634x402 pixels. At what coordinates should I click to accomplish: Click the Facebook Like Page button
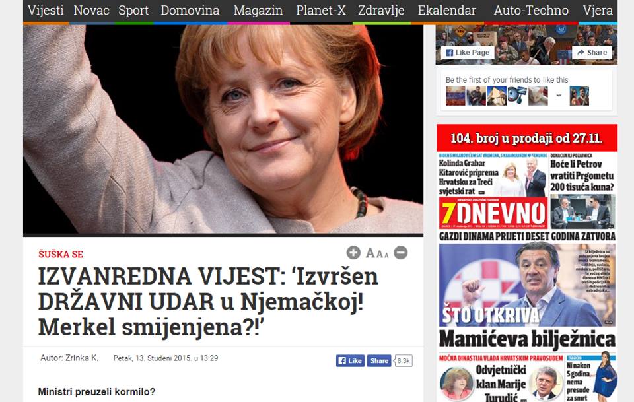tap(468, 53)
